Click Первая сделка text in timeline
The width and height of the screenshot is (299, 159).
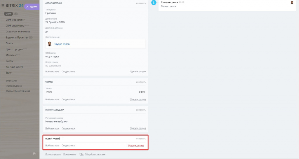coord(168,6)
